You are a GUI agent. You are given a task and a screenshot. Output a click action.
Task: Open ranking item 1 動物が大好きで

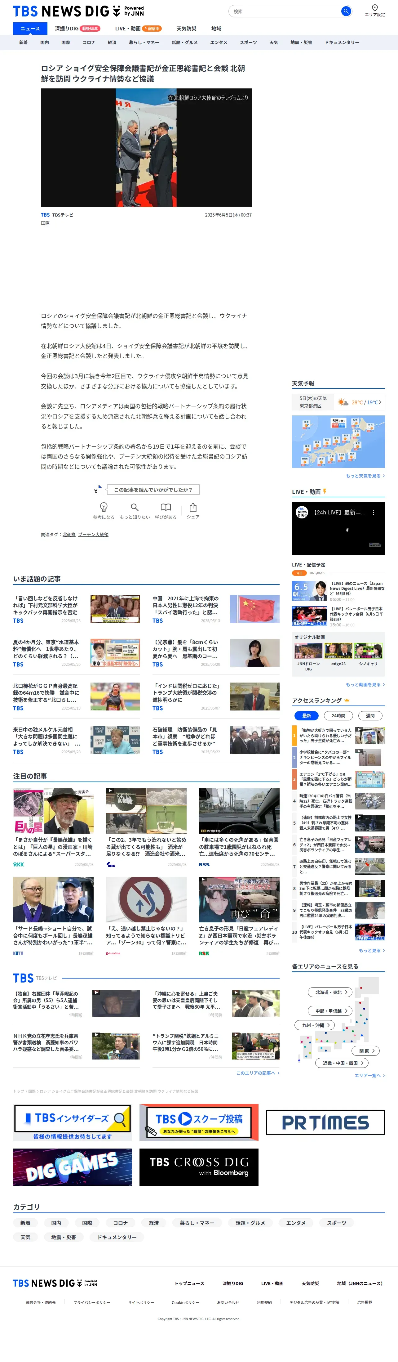pos(338,736)
